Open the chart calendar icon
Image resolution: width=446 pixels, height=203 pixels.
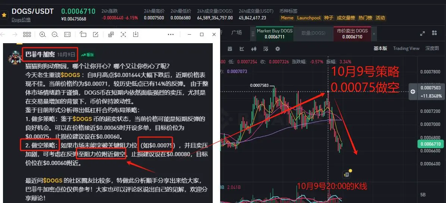(x=230, y=49)
